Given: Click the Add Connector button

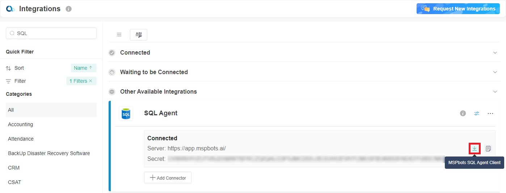Looking at the screenshot, I should (168, 178).
